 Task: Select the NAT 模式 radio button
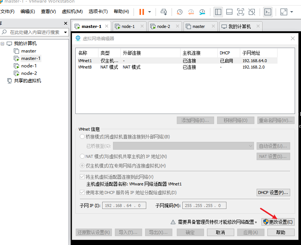point(82,156)
